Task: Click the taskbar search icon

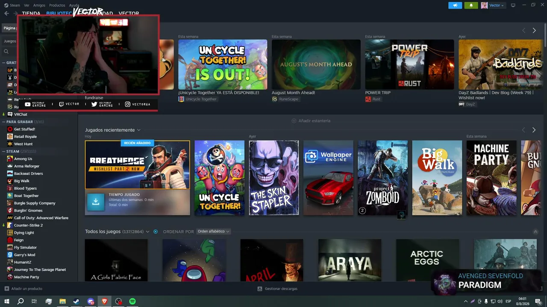Action: pos(20,301)
